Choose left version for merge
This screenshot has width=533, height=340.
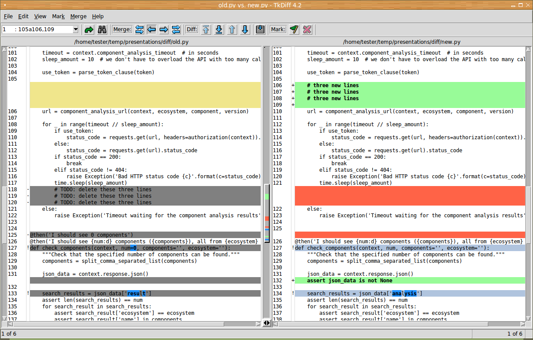point(152,29)
